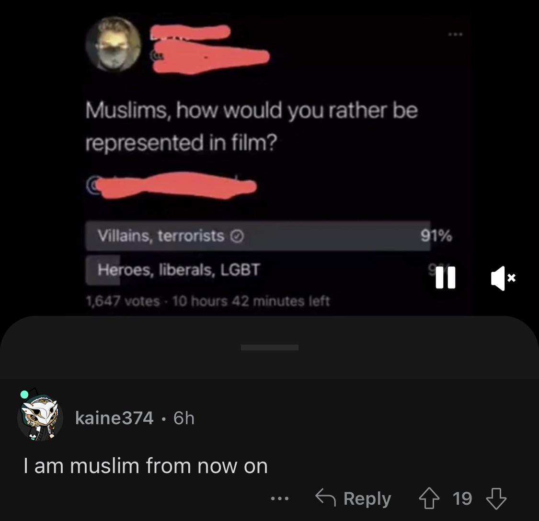
Task: Upvote kaine374's comment
Action: [429, 498]
